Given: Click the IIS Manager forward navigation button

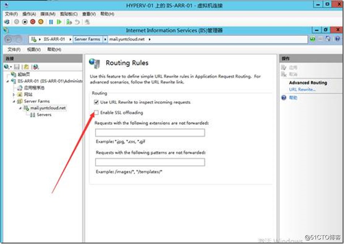Looking at the screenshot, I should [x=19, y=39].
